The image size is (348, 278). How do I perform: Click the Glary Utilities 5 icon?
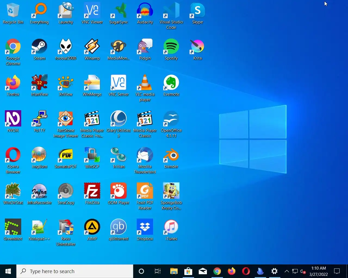[x=118, y=124]
